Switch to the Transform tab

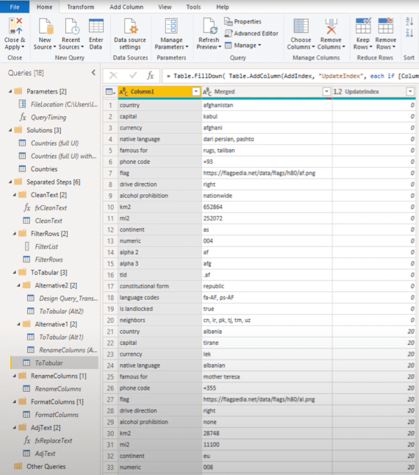(81, 7)
